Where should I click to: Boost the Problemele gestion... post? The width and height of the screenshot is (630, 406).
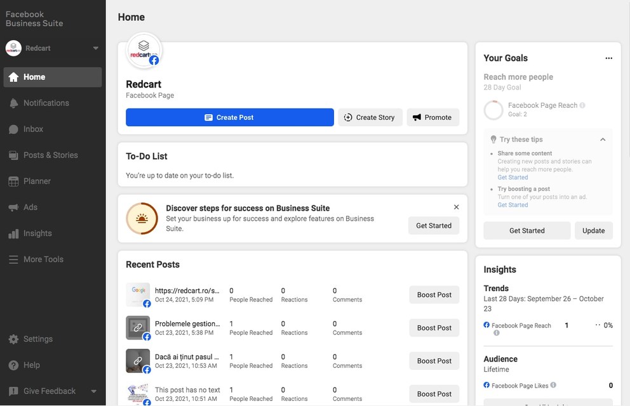coord(434,328)
